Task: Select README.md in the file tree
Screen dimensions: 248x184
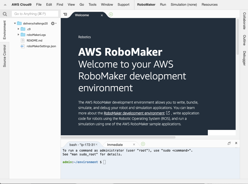Action: 35,40
